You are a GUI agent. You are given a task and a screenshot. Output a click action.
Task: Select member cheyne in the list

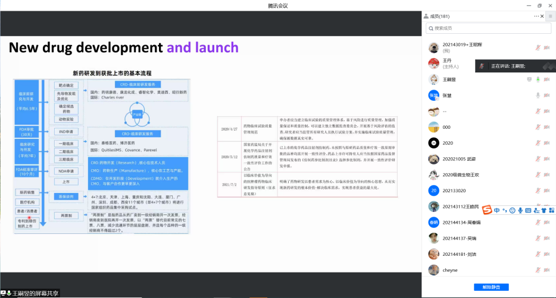[x=450, y=270]
